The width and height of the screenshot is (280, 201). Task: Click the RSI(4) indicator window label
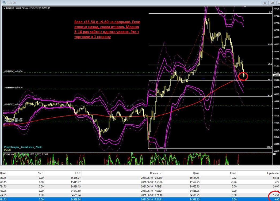[x=26, y=154]
